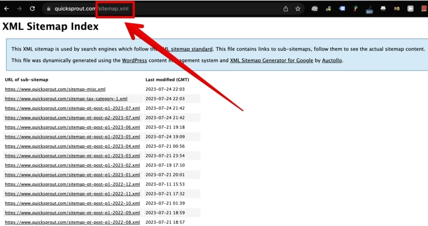Reload the page with the refresh icon
428x226 pixels.
(x=32, y=9)
